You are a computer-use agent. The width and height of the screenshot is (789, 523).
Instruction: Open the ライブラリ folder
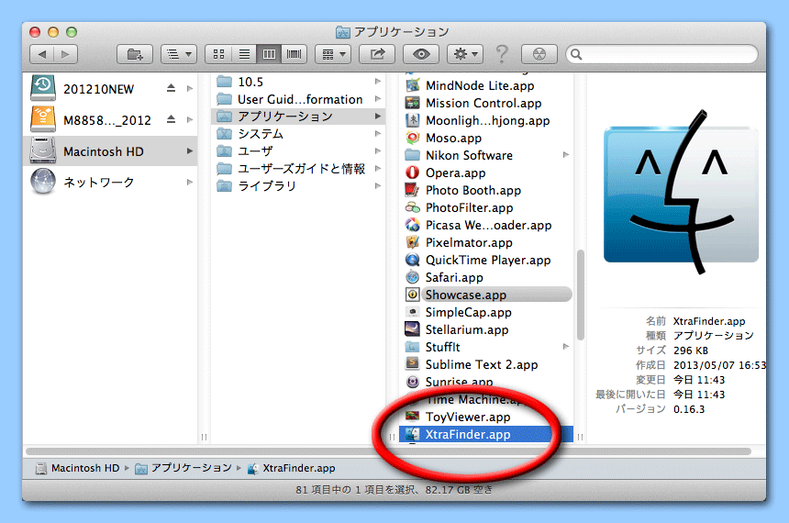point(298,185)
